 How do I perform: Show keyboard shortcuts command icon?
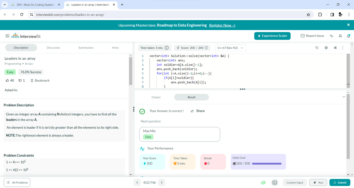coord(335,48)
